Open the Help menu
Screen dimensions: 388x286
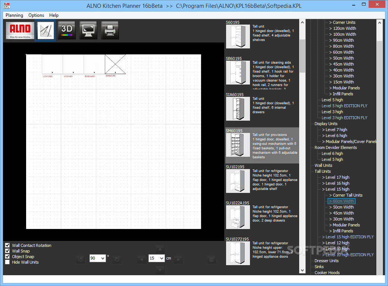click(54, 15)
